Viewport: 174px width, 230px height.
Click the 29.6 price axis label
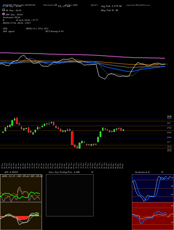pos(169,123)
